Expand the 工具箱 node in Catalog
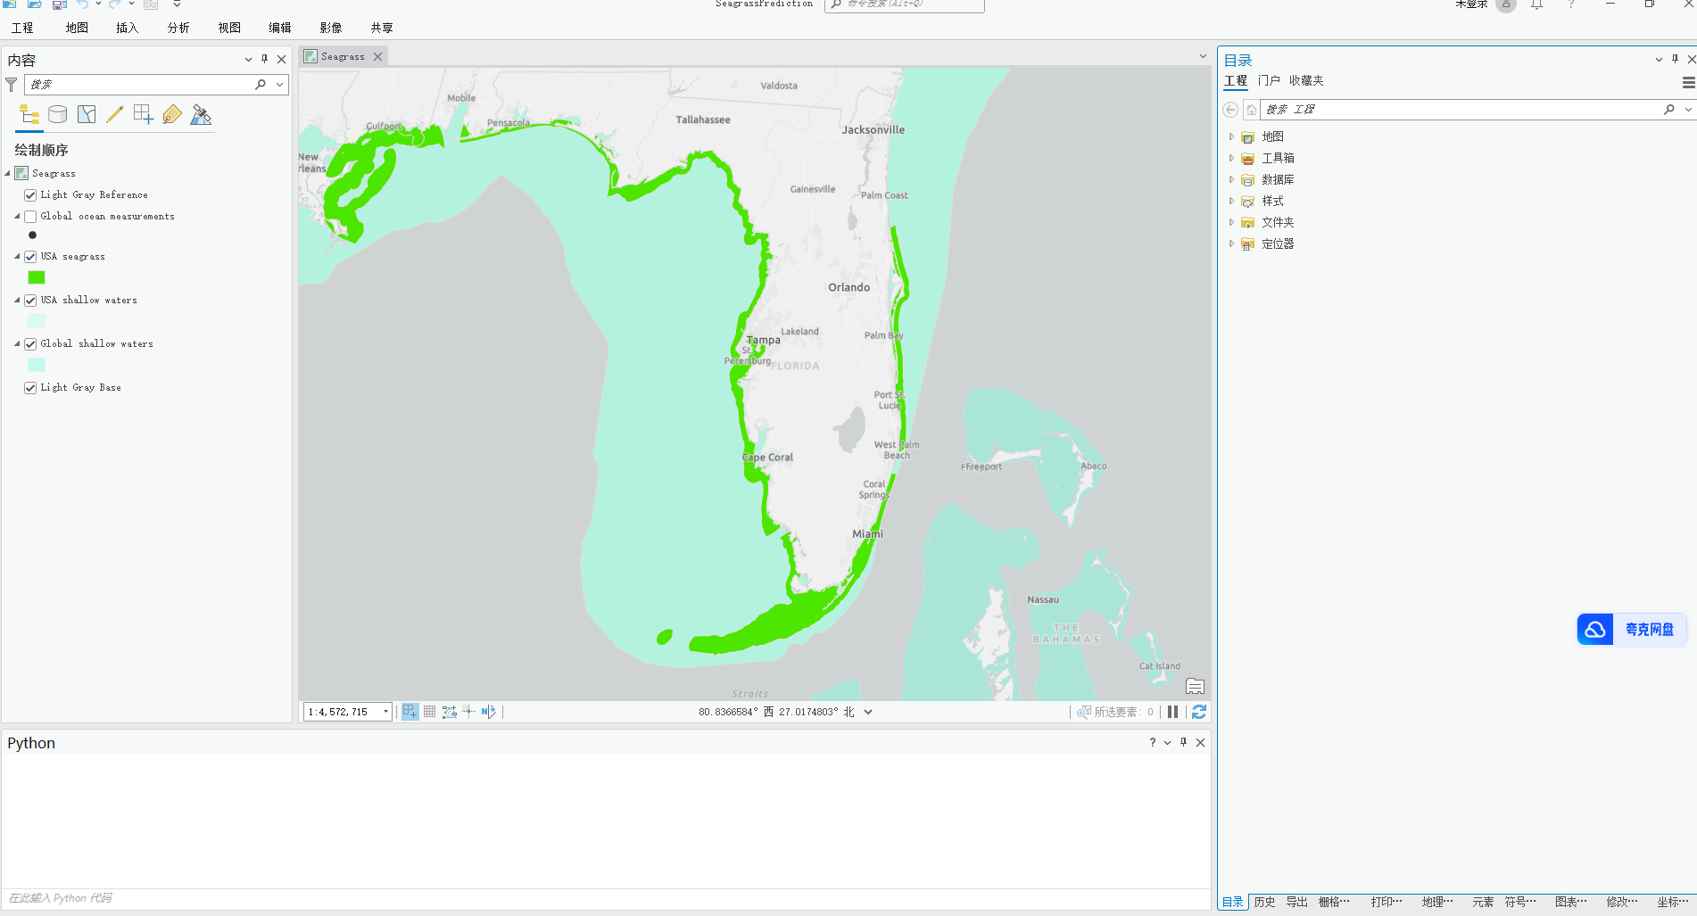Image resolution: width=1697 pixels, height=916 pixels. [x=1230, y=158]
